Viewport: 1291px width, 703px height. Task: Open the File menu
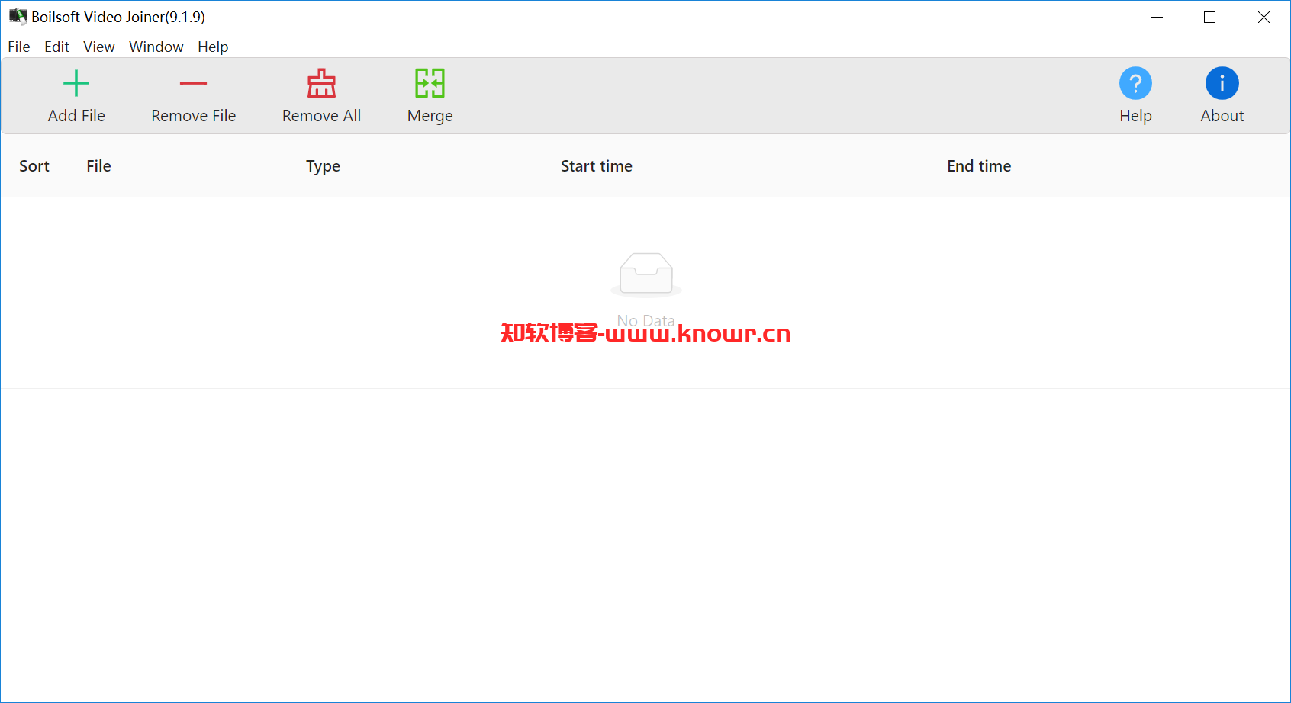19,47
